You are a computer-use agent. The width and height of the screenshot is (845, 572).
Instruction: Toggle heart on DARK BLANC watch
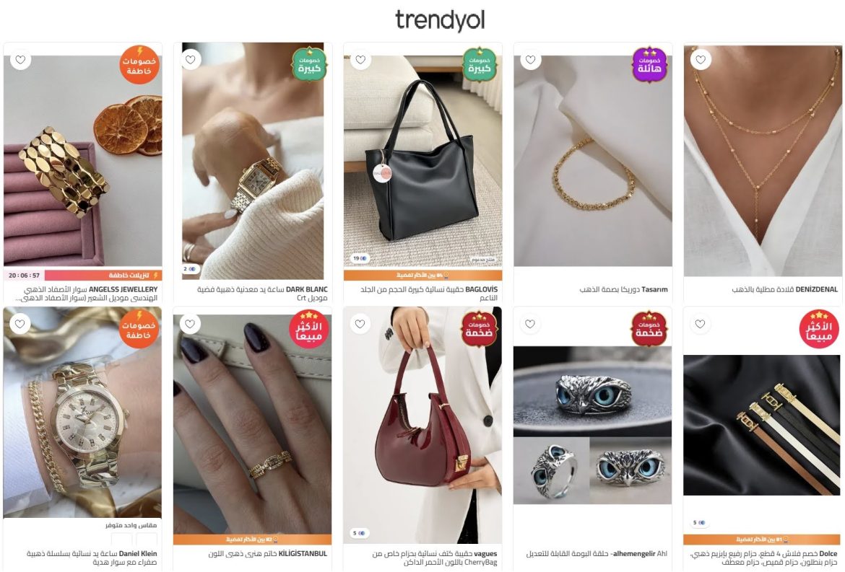pyautogui.click(x=190, y=60)
